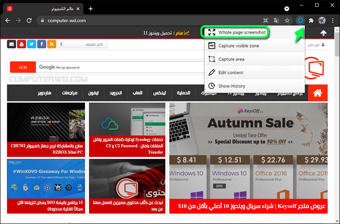Viewport: 340px width, 224px height.
Task: Open the content writers wanted article
Action: [x=127, y=186]
